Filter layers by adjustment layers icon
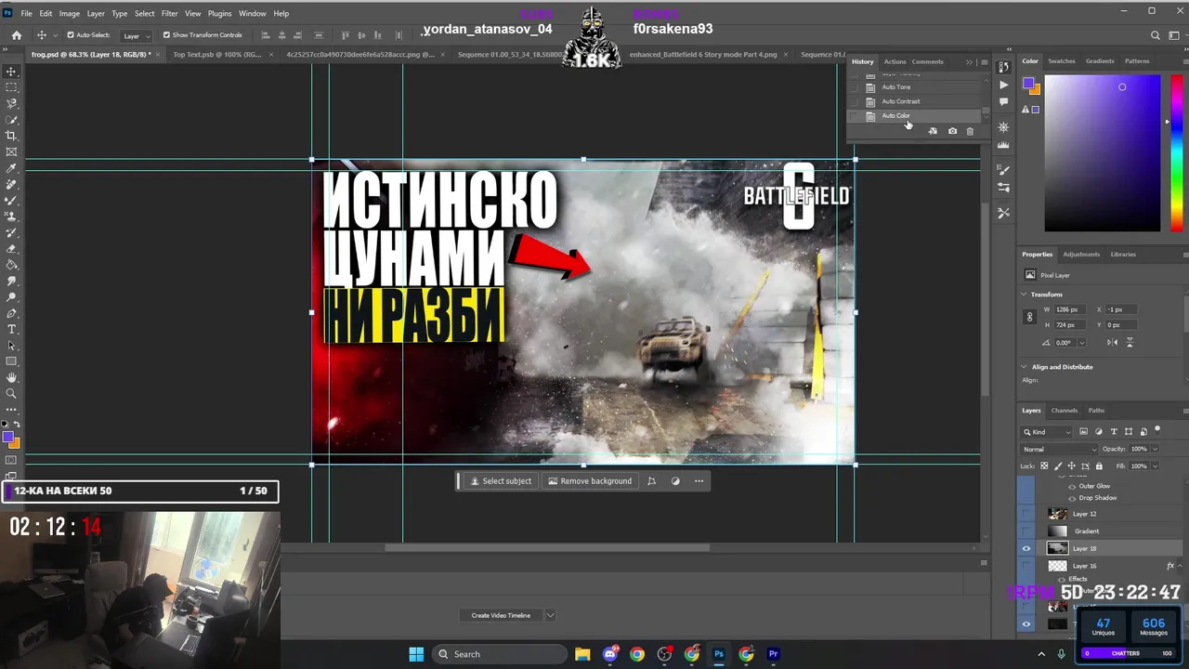The width and height of the screenshot is (1189, 669). 1100,432
